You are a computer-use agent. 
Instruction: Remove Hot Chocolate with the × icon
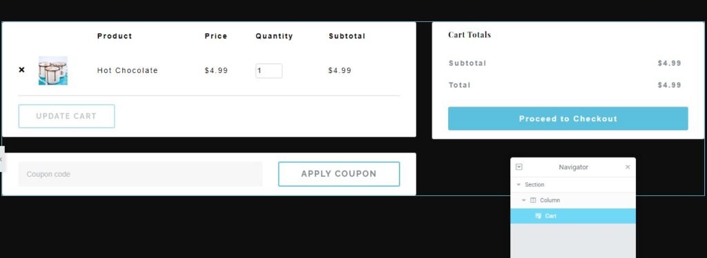tap(21, 70)
